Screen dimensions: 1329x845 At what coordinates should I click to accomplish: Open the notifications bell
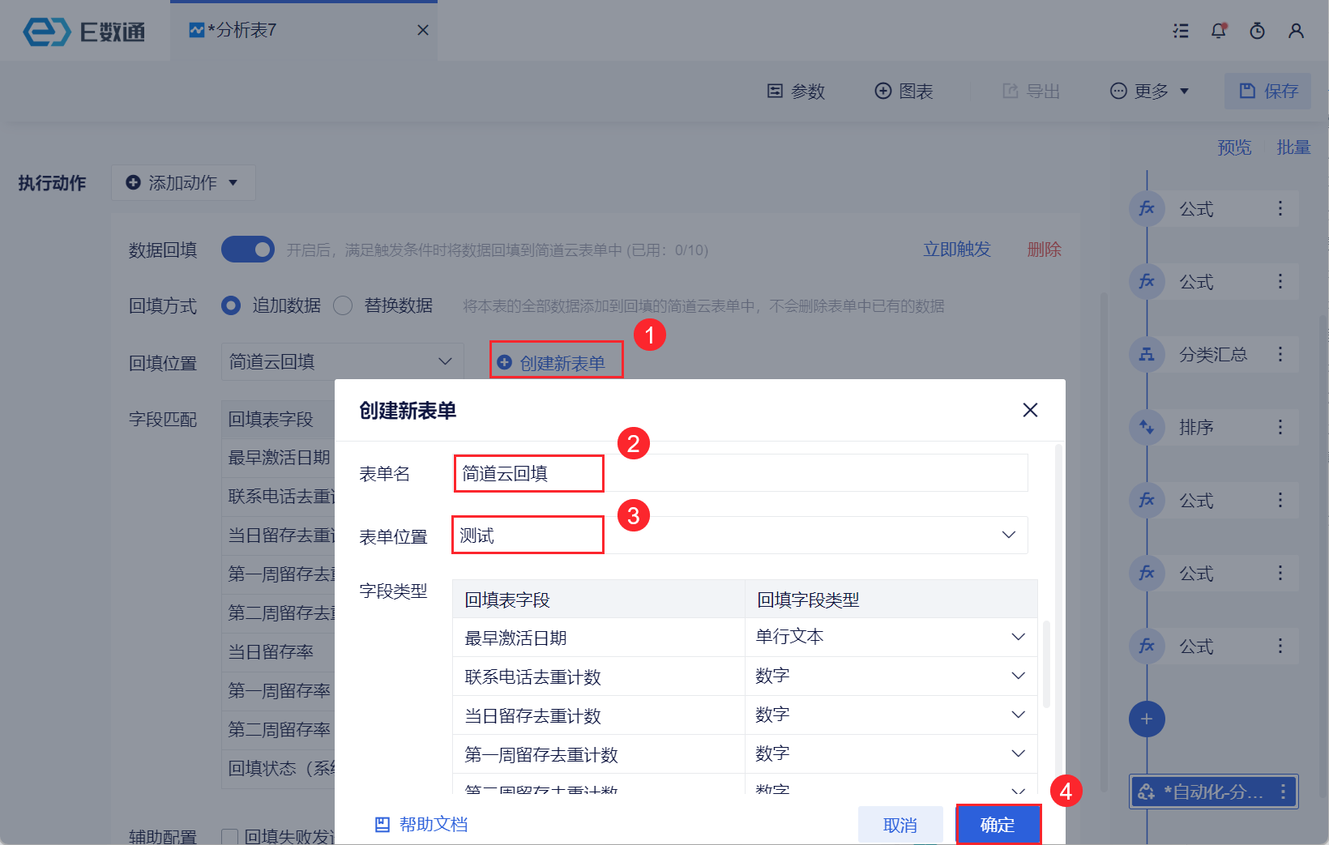pos(1219,31)
